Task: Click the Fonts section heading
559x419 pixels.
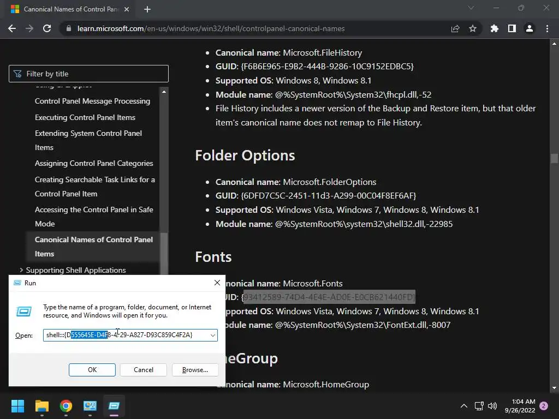Action: (213, 257)
